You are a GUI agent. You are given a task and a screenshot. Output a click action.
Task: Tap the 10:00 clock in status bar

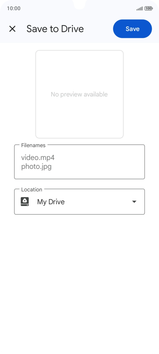click(x=14, y=8)
